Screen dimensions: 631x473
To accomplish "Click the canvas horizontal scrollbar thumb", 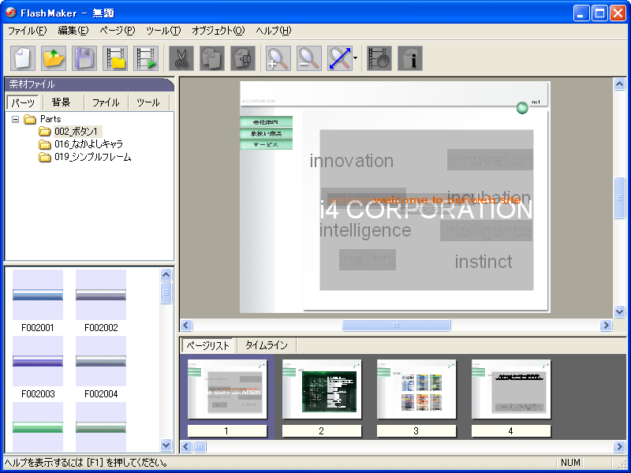I will (x=396, y=325).
